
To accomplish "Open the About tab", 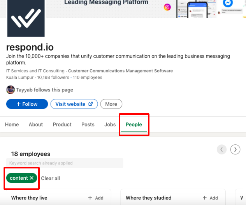I will pos(36,124).
